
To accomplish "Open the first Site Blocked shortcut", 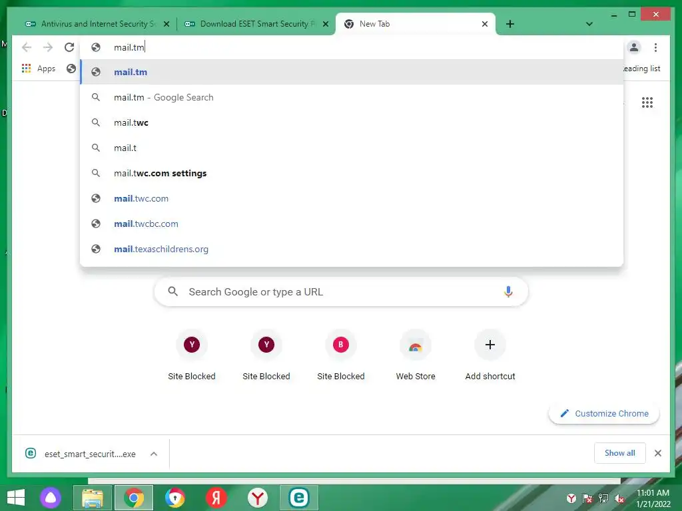I will [x=192, y=355].
